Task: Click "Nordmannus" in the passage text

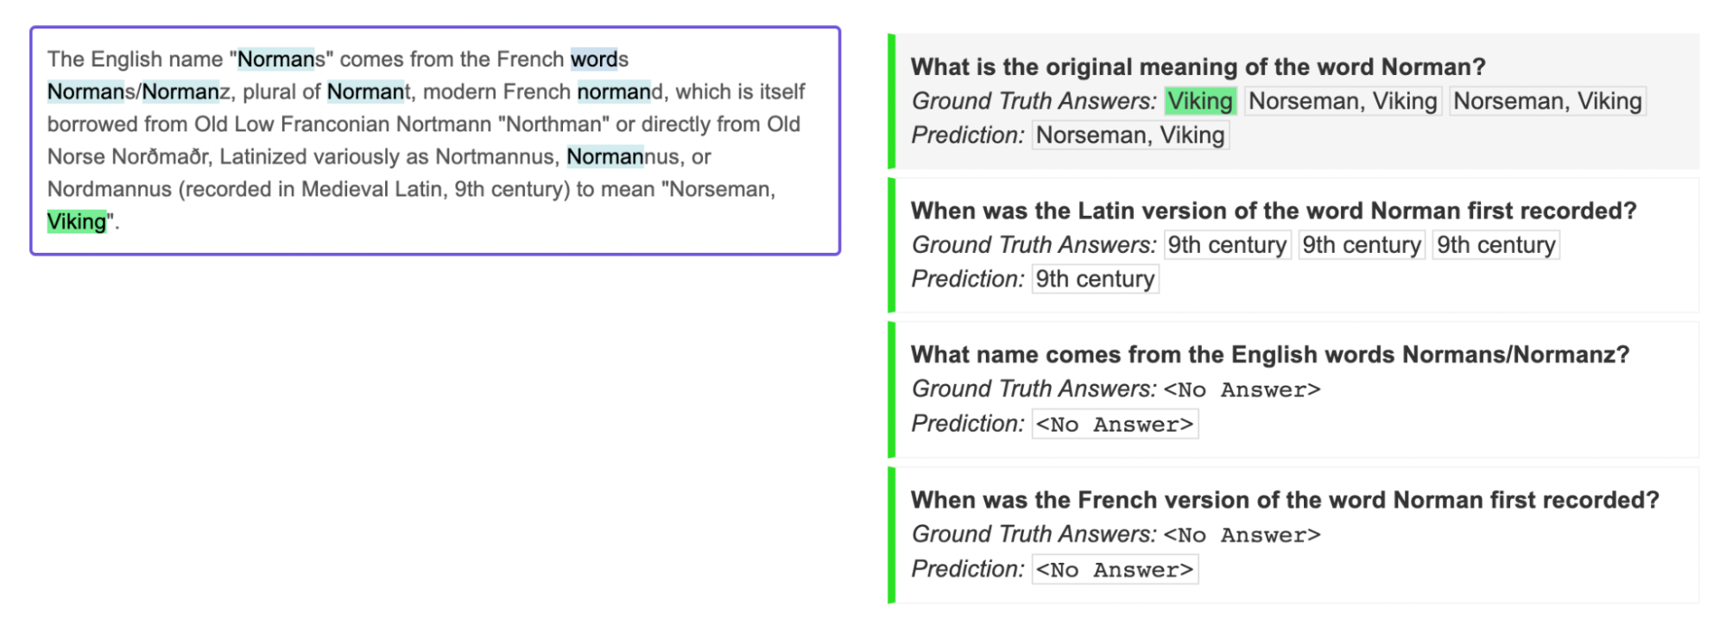Action: point(109,190)
